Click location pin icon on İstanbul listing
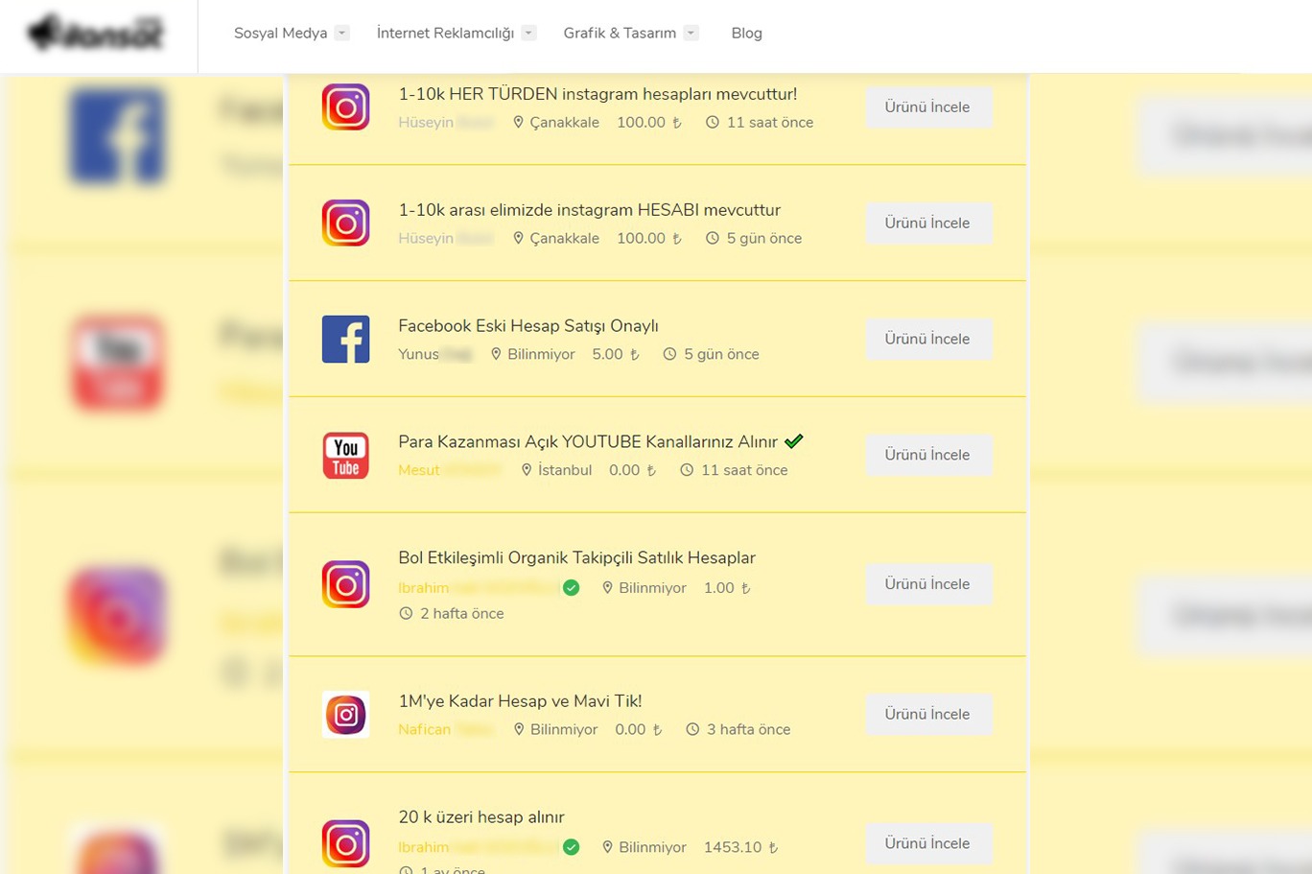 (x=526, y=470)
